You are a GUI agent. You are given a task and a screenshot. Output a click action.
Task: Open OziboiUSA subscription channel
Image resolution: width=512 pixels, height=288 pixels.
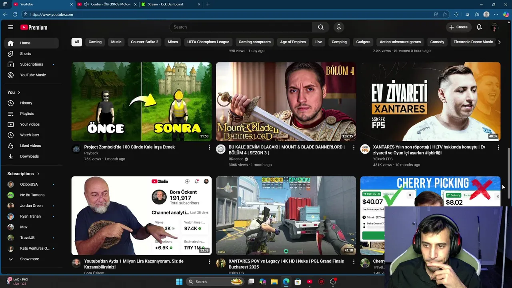[32, 184]
